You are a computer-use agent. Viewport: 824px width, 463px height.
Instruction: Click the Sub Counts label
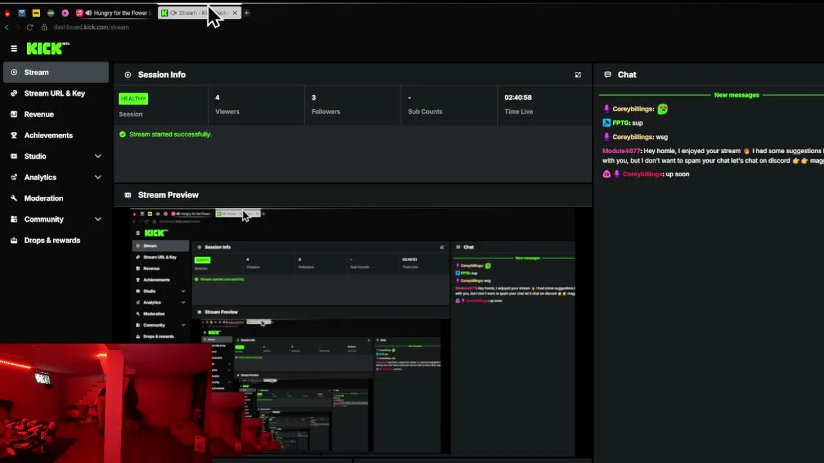coord(426,112)
